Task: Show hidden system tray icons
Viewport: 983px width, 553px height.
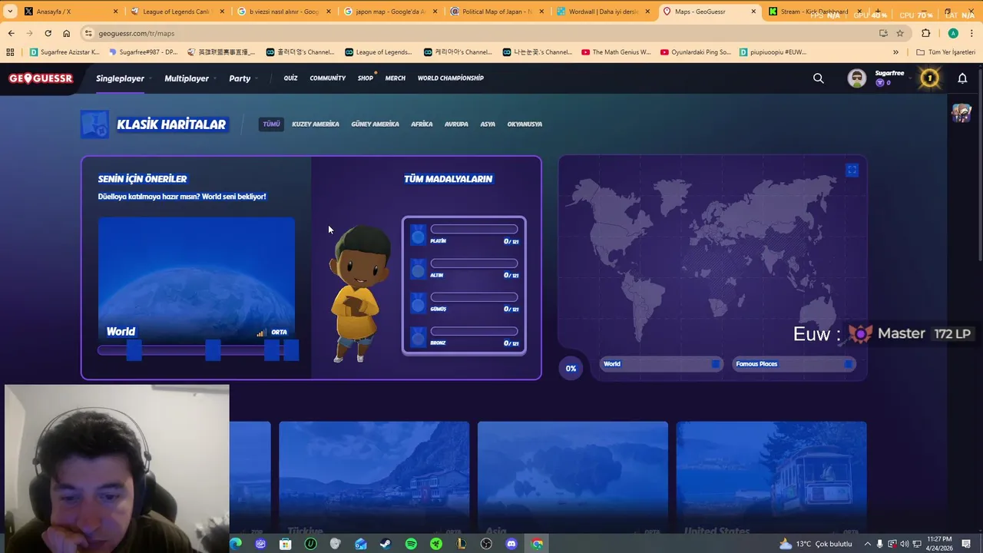Action: click(x=868, y=544)
